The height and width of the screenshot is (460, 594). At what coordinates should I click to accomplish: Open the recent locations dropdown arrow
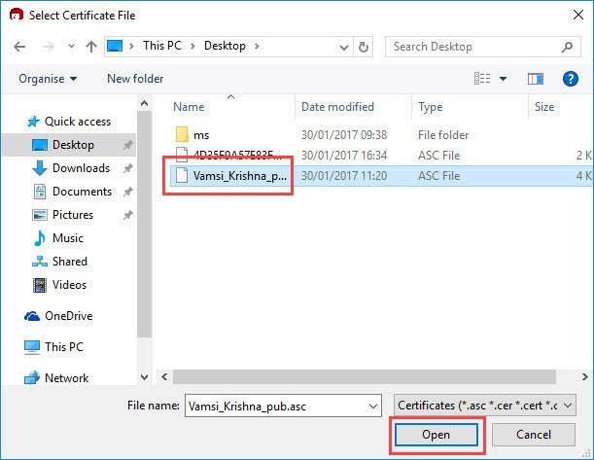(x=71, y=47)
